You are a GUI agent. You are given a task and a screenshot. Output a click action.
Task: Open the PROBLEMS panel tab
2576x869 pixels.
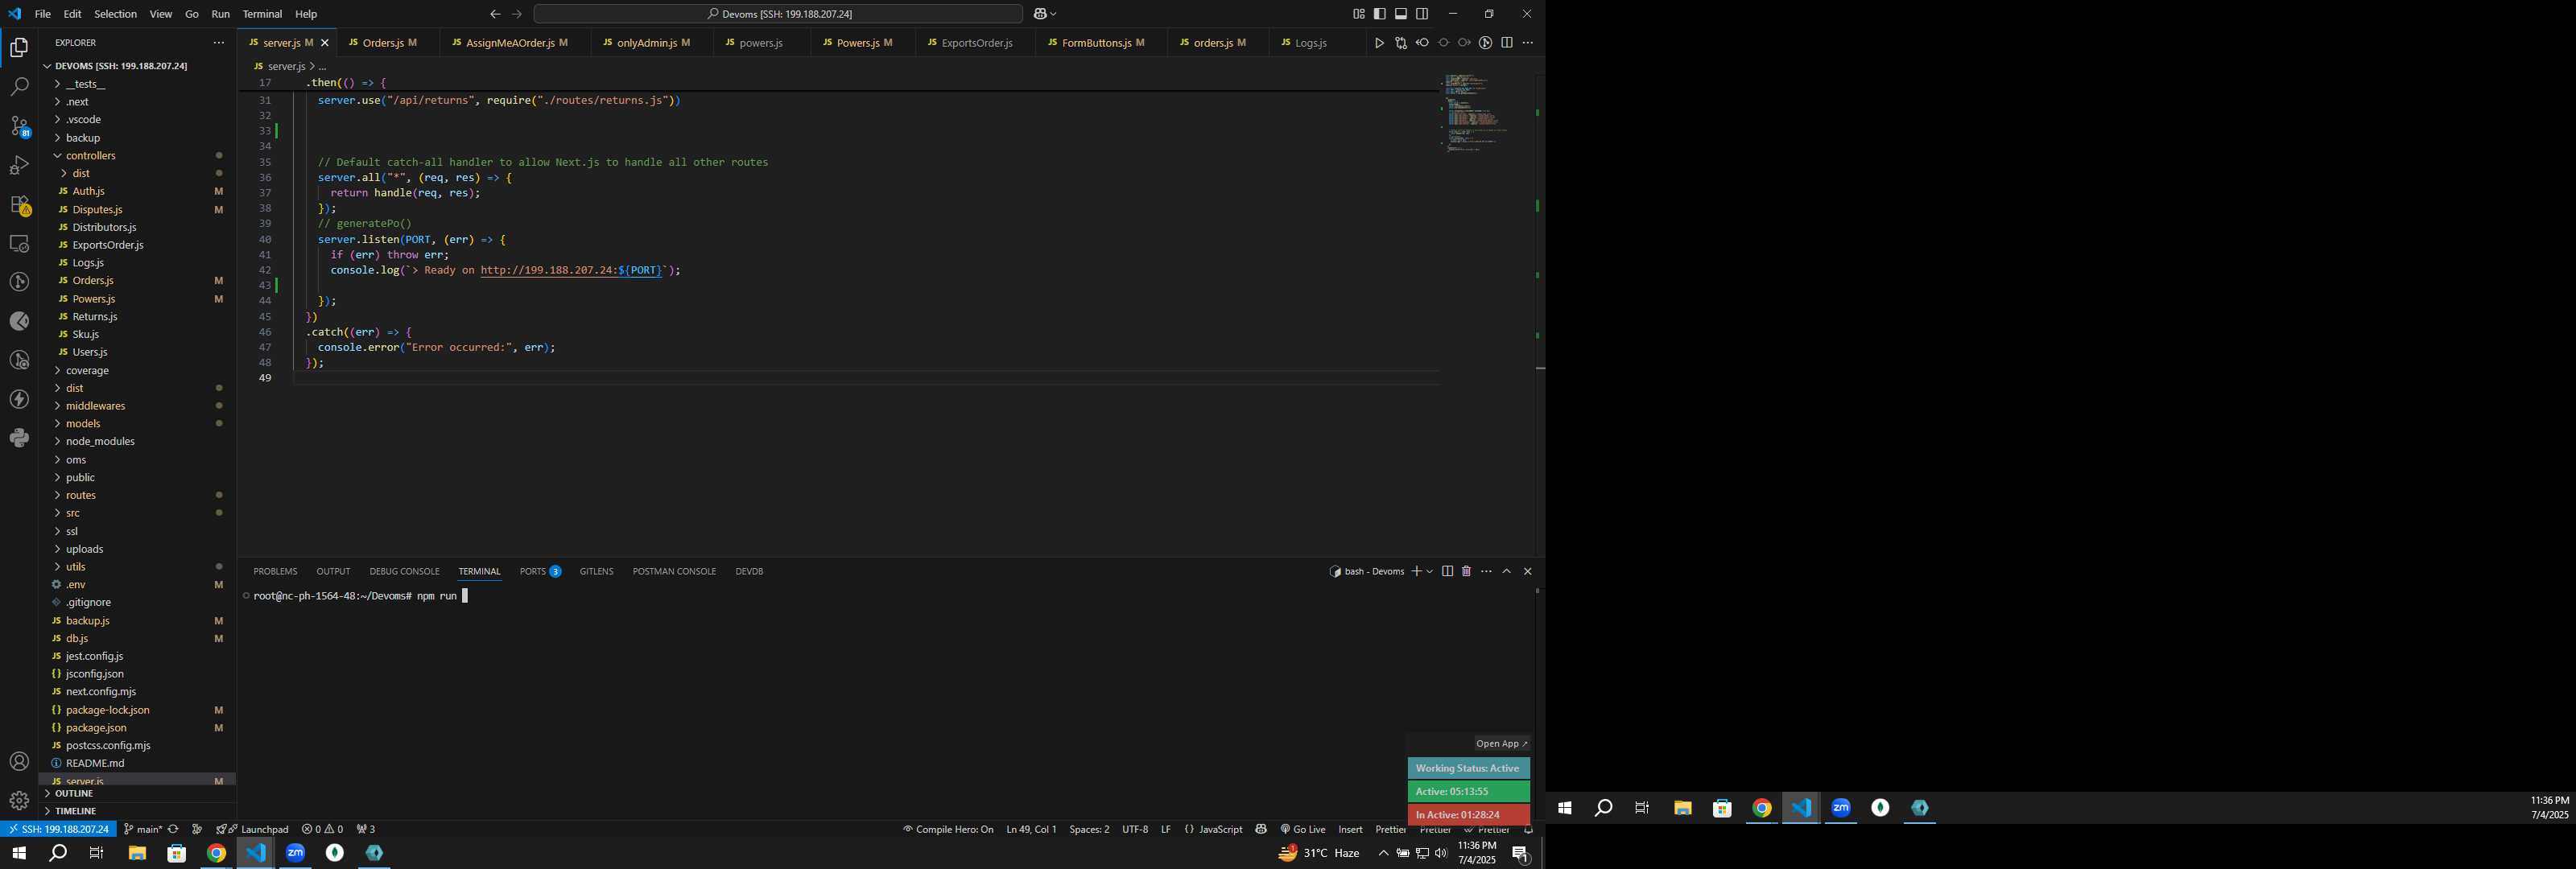[x=275, y=571]
